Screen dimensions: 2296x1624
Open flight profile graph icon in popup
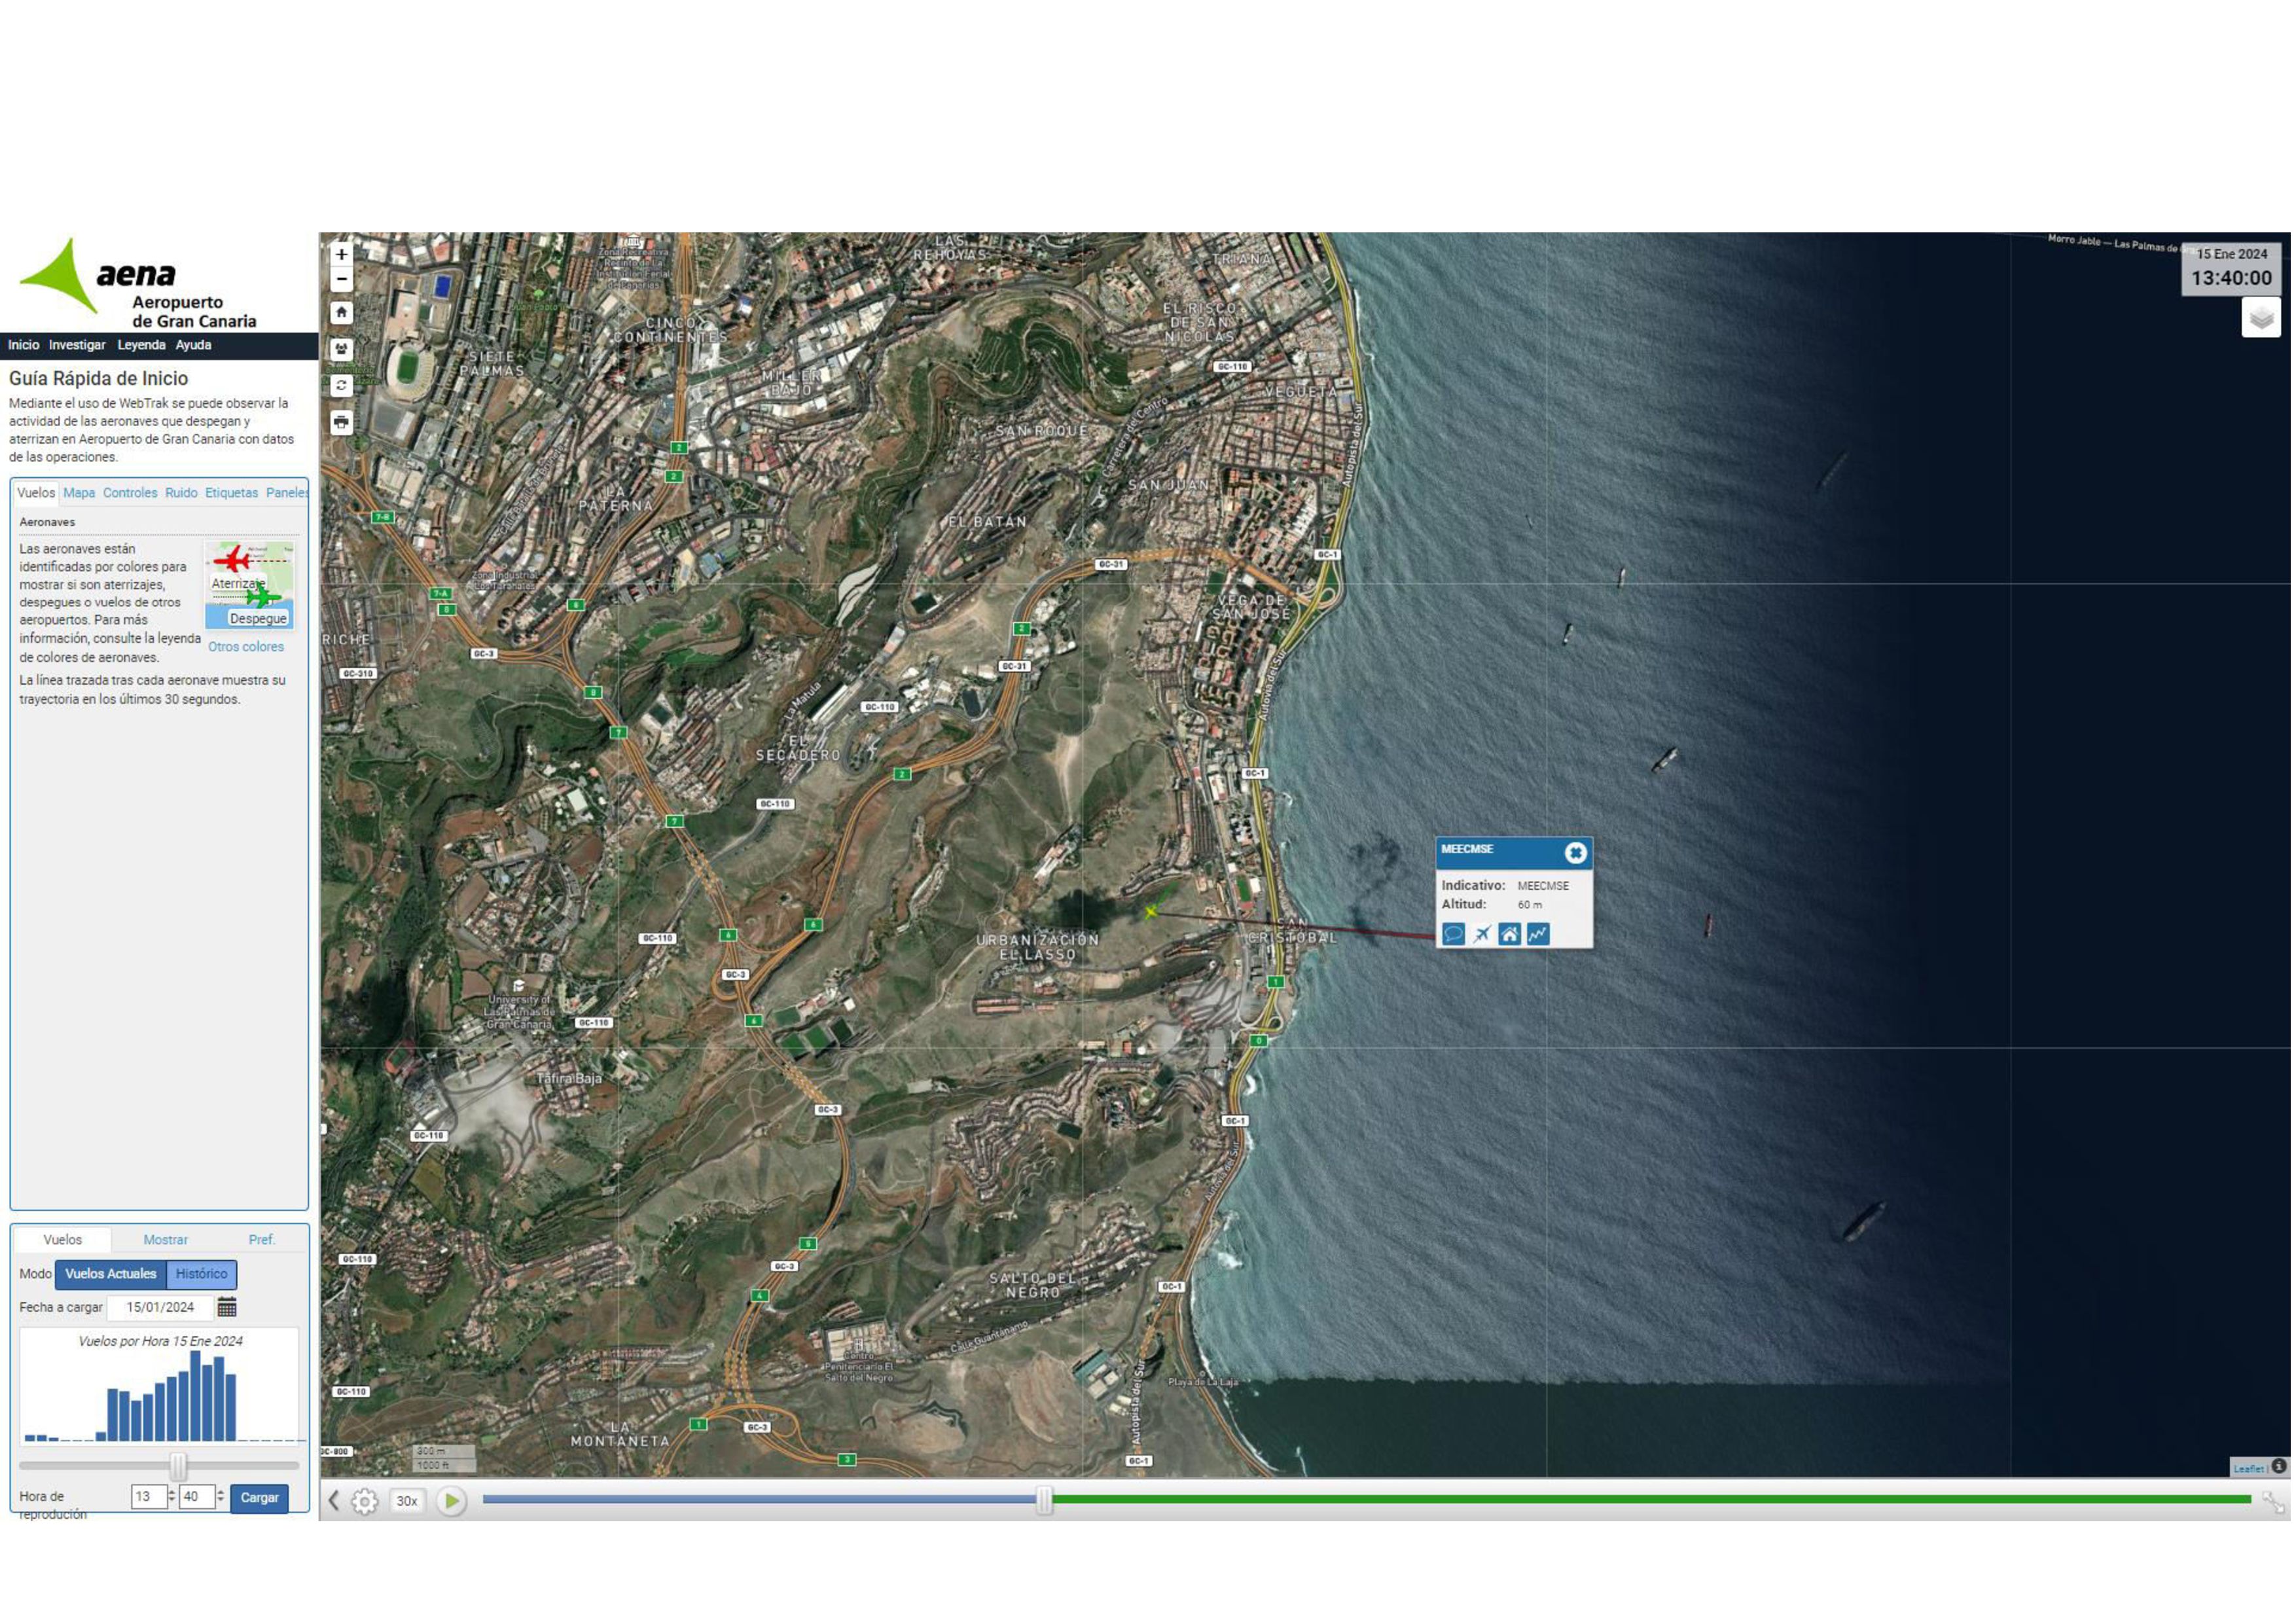1537,934
